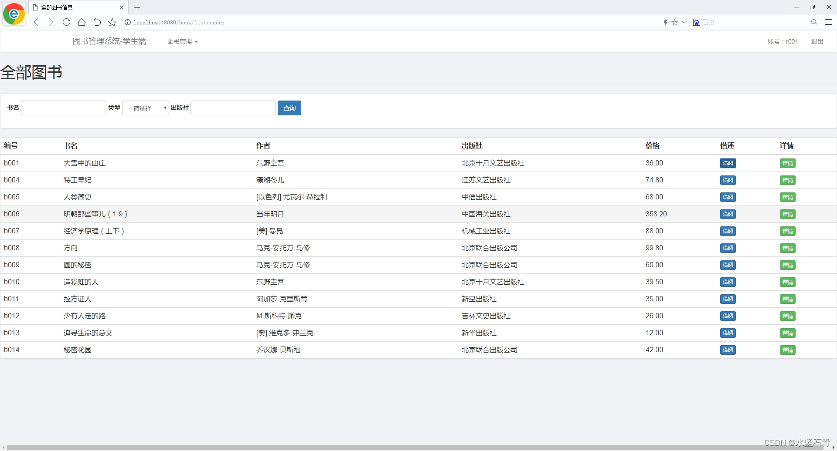837x451 pixels.
Task: View 详情 for 画的秘密
Action: pyautogui.click(x=787, y=265)
